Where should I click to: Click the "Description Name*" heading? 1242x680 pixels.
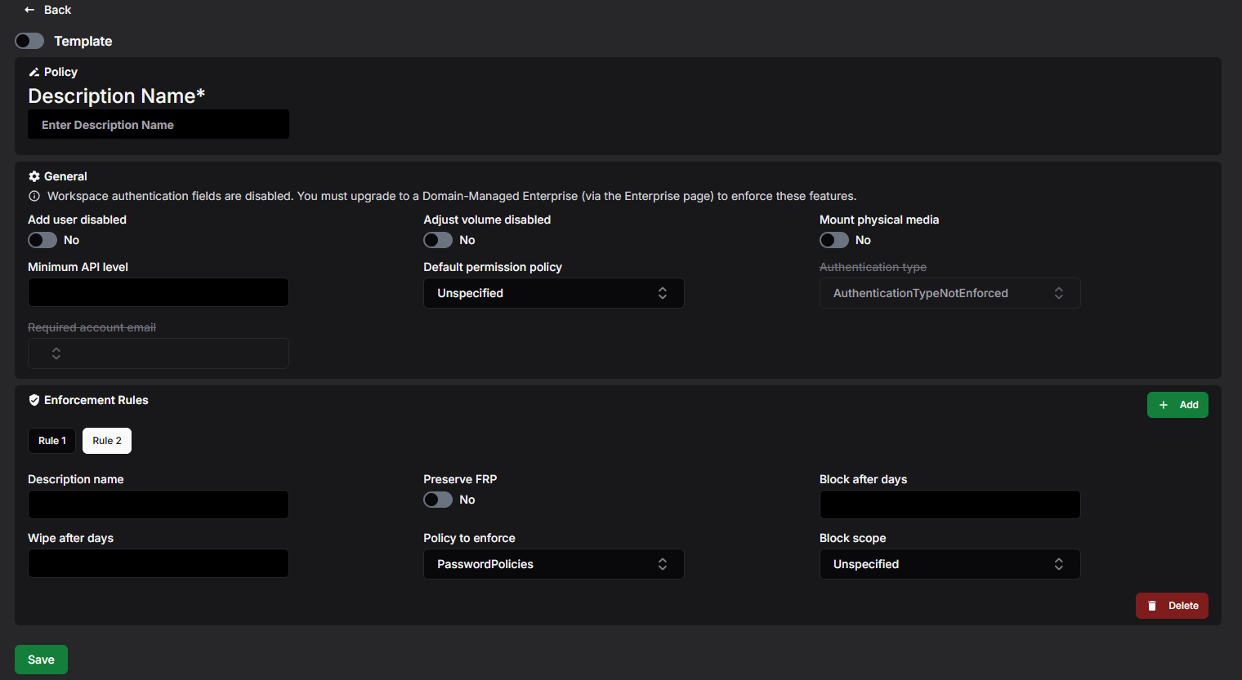(117, 96)
